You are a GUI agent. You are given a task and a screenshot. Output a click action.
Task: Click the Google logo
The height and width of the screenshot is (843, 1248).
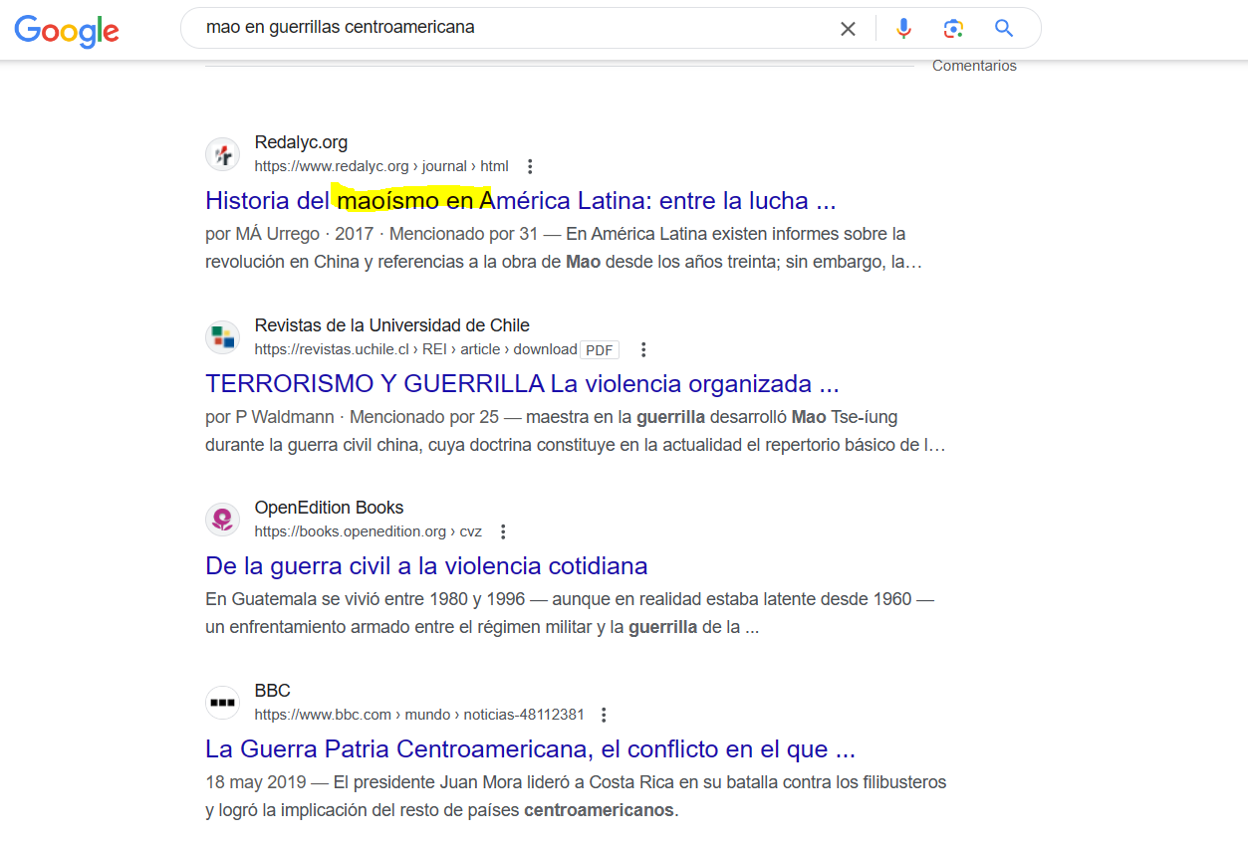point(67,31)
